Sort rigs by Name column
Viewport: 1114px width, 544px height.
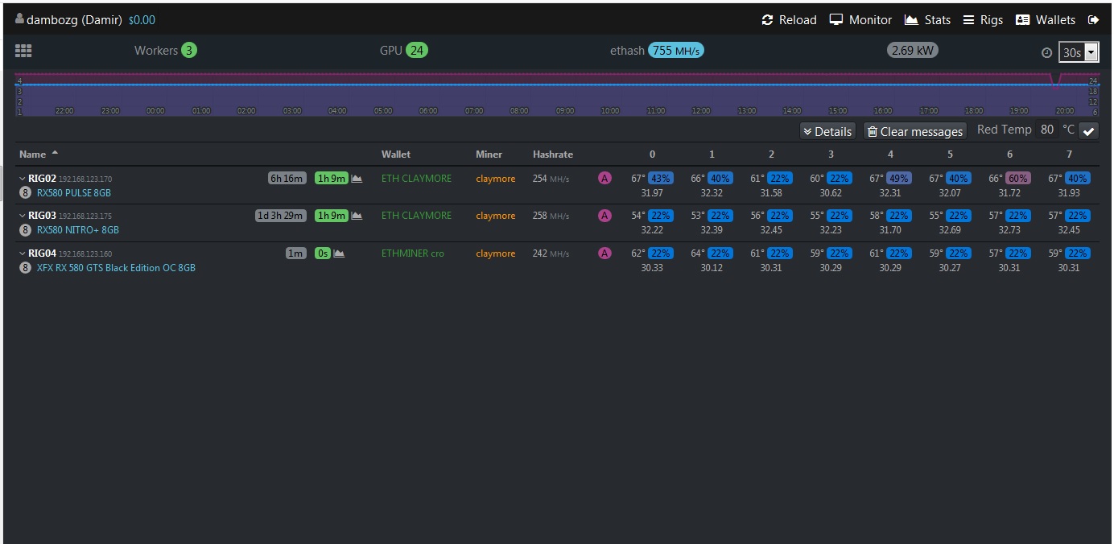(x=33, y=154)
